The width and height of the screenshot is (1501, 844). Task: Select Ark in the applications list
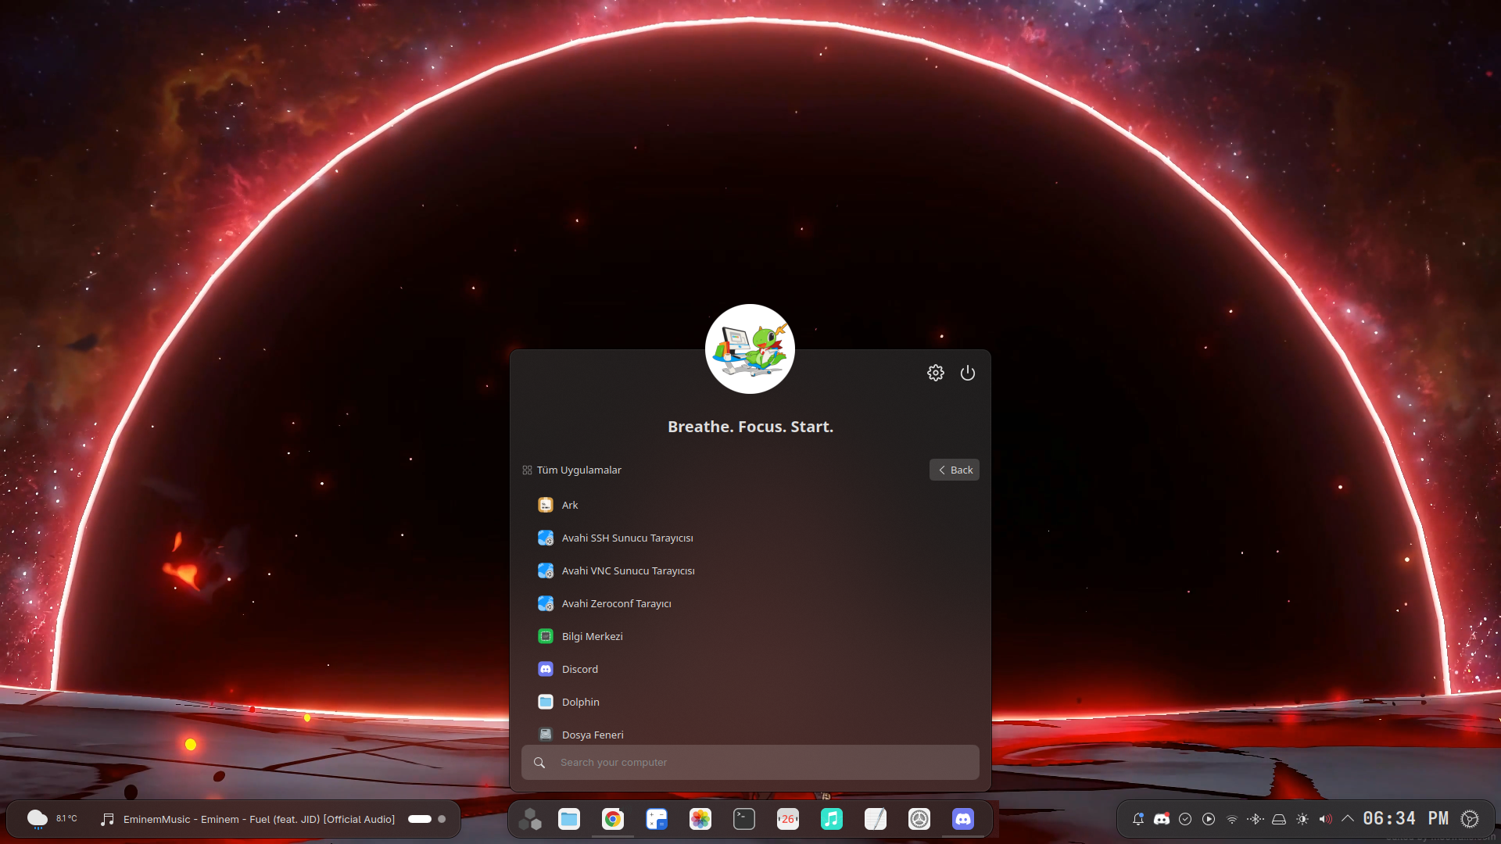[569, 505]
